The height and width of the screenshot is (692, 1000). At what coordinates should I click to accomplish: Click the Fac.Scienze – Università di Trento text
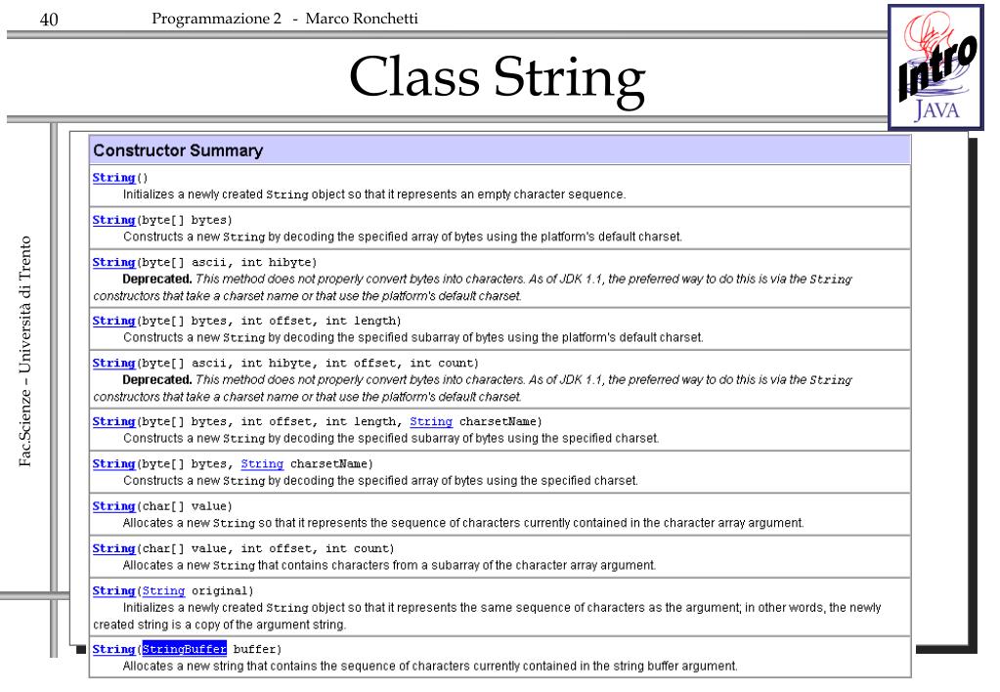pyautogui.click(x=24, y=352)
